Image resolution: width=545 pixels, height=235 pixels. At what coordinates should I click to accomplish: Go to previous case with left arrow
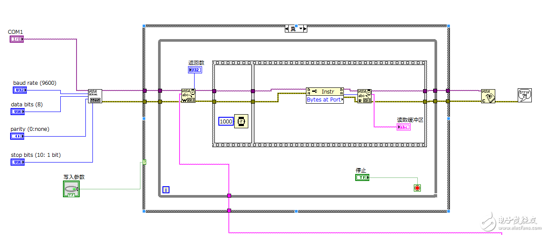(x=287, y=29)
